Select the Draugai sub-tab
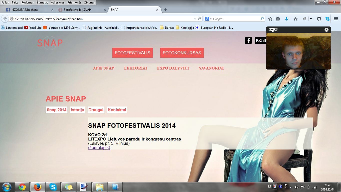Viewport: 341px width, 192px height. tap(96, 110)
